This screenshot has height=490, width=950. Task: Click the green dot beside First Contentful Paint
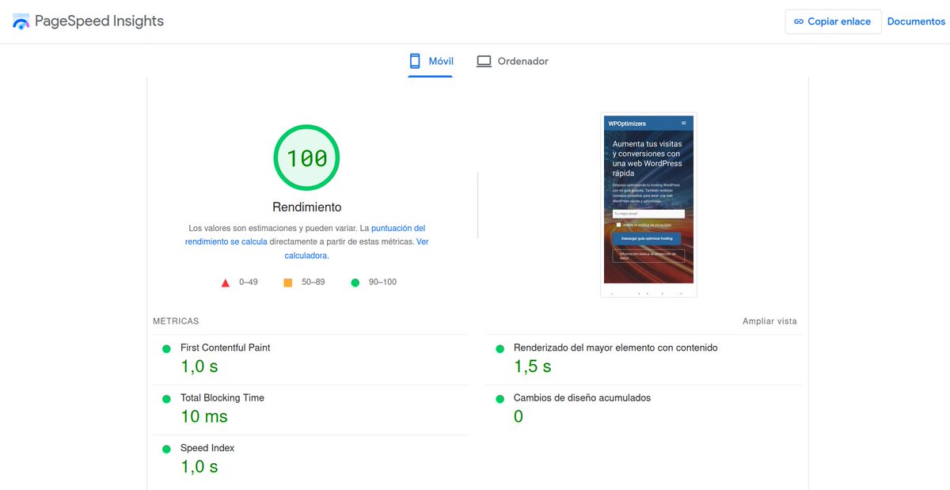point(166,348)
